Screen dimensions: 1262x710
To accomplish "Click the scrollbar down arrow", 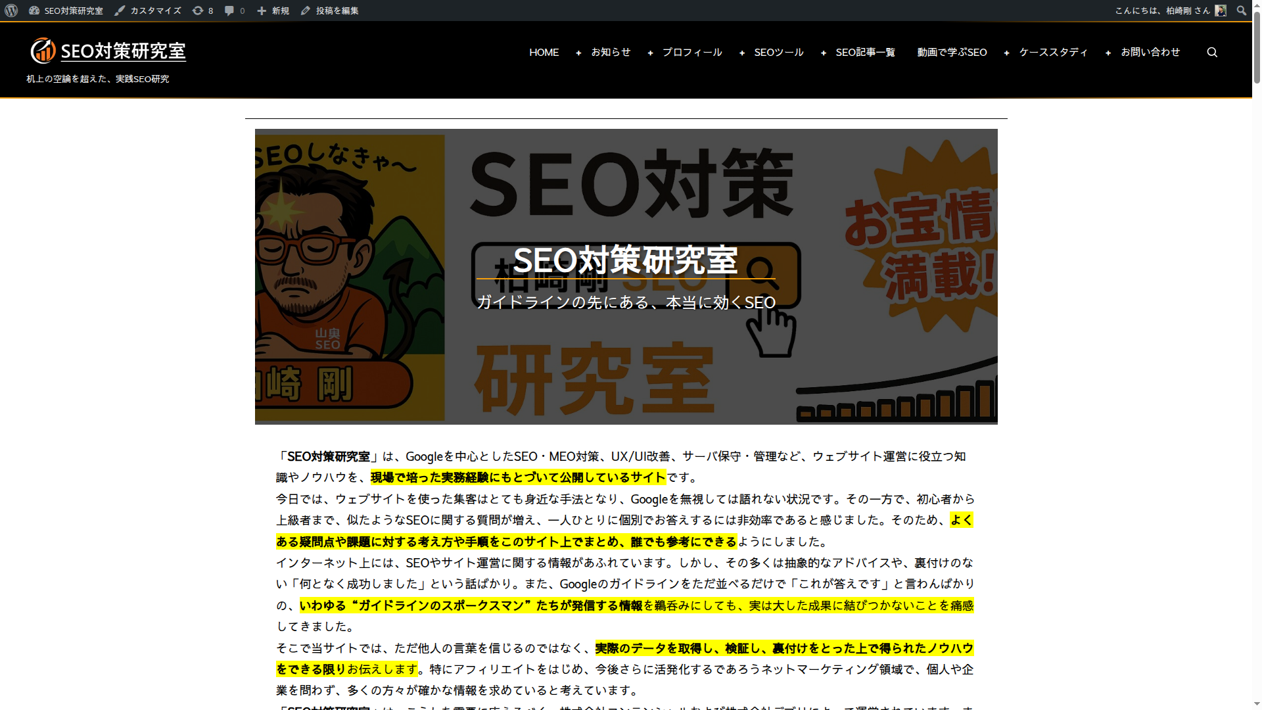I will pos(1256,704).
